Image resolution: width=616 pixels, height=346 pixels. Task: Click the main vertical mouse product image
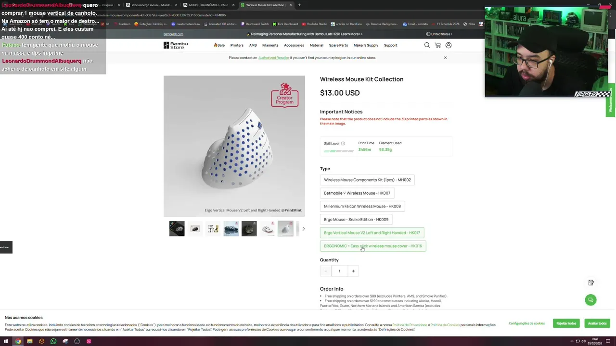(234, 147)
